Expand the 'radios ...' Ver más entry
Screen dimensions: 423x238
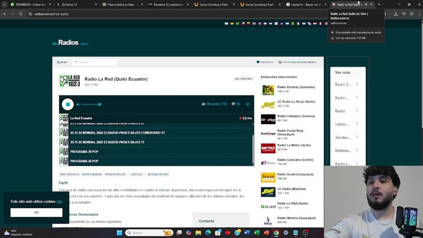click(x=348, y=124)
